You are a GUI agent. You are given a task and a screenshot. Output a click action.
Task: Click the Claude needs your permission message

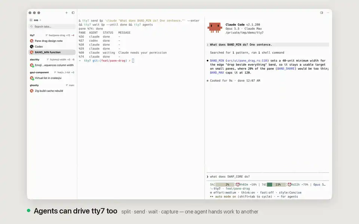(x=142, y=53)
